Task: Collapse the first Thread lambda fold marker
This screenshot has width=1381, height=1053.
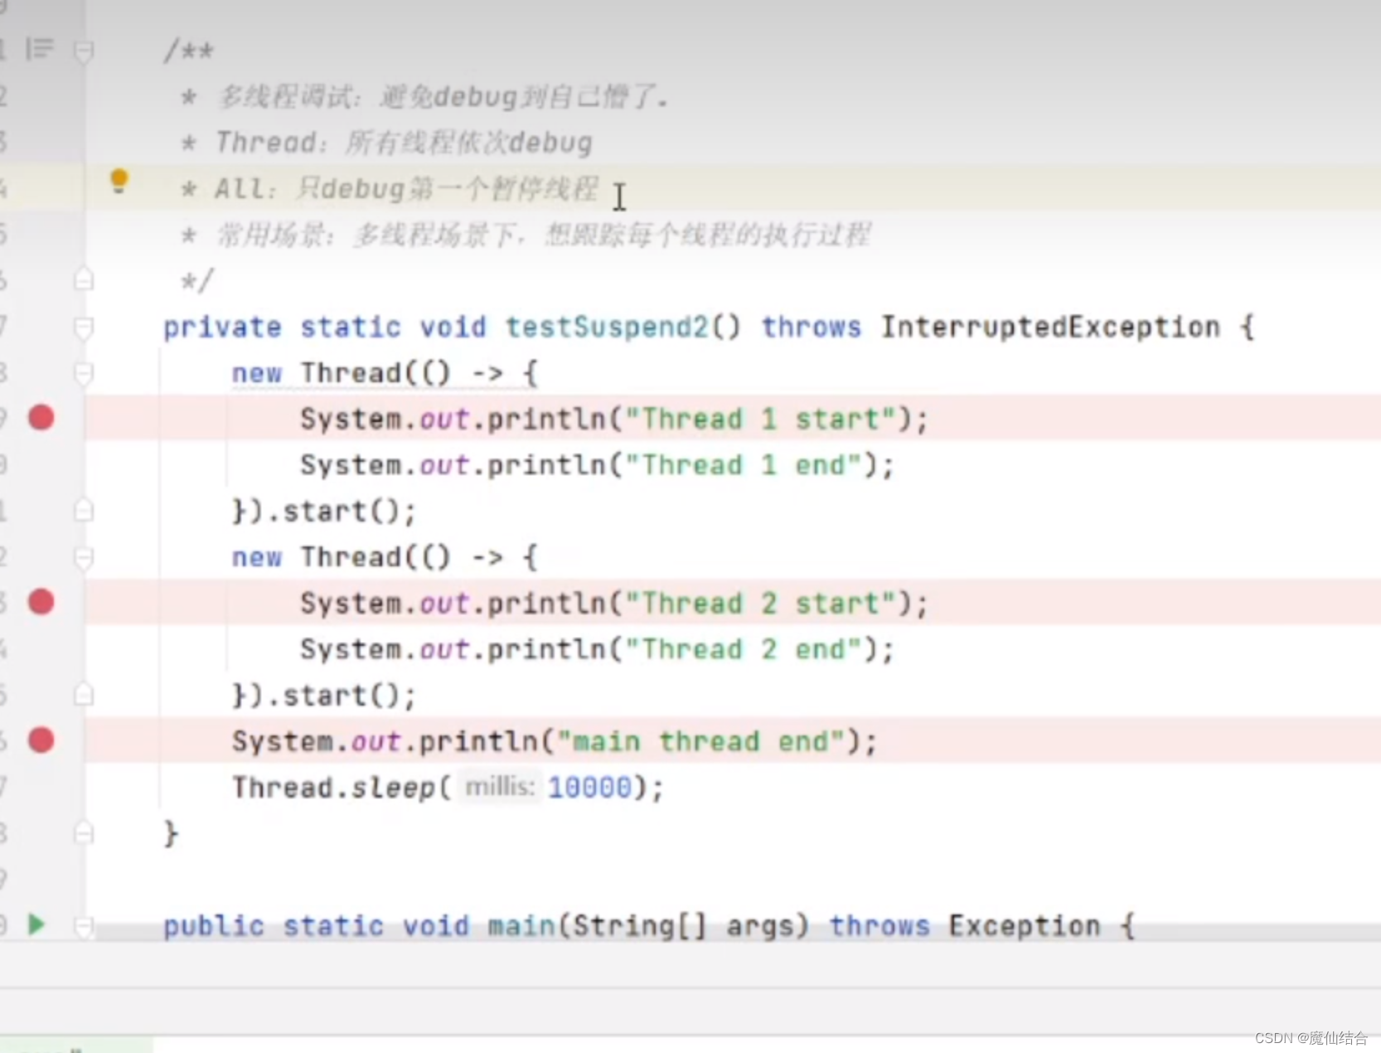Action: coord(84,373)
